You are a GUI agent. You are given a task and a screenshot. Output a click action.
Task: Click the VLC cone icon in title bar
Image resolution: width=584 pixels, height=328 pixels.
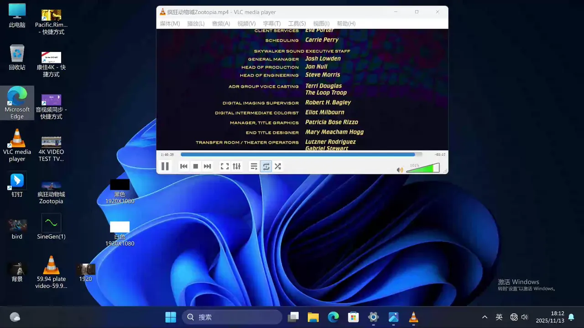[x=162, y=12]
